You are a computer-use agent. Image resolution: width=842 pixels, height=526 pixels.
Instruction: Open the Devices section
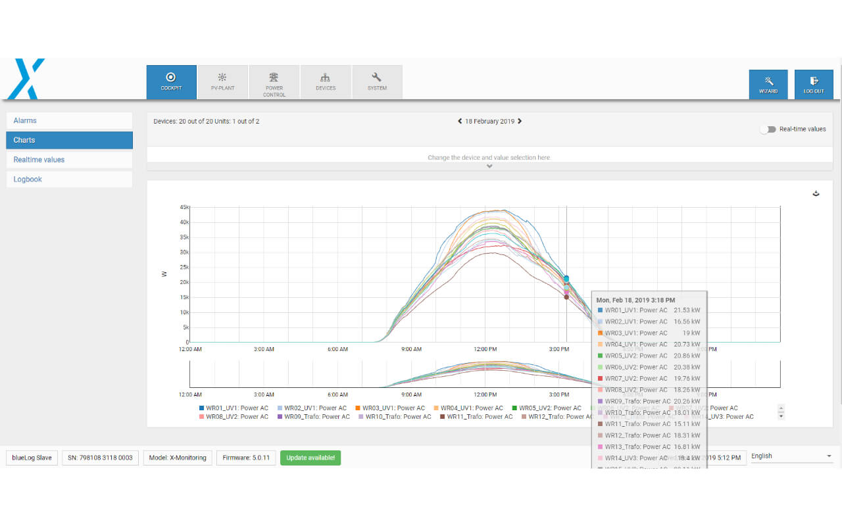[x=326, y=82]
